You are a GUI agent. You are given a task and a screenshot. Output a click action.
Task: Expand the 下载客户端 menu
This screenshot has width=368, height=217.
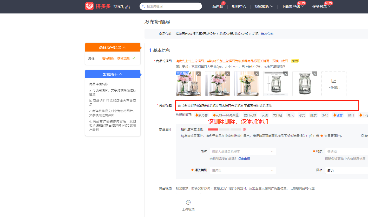tap(293, 6)
